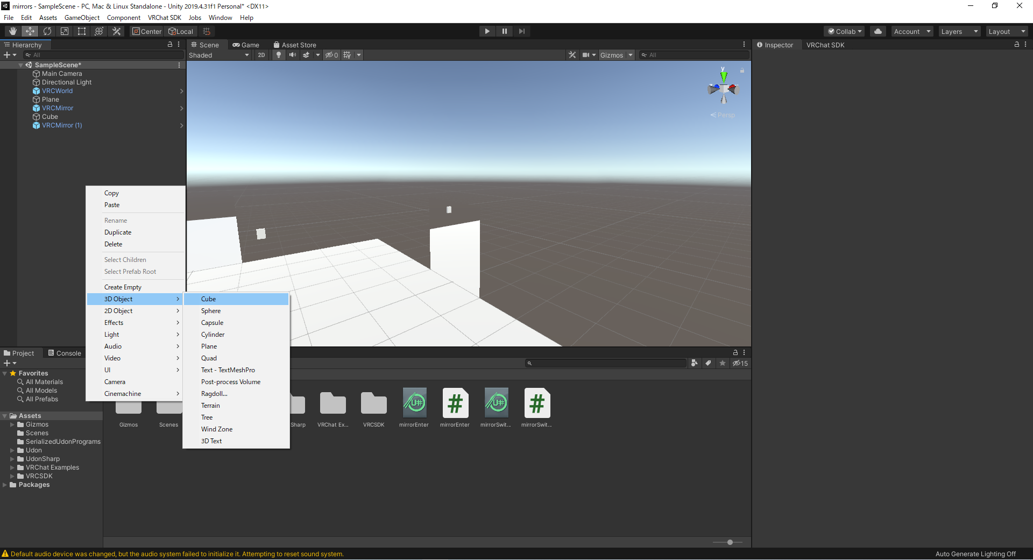The height and width of the screenshot is (560, 1033).
Task: Open the cloud services icon
Action: [x=878, y=31]
